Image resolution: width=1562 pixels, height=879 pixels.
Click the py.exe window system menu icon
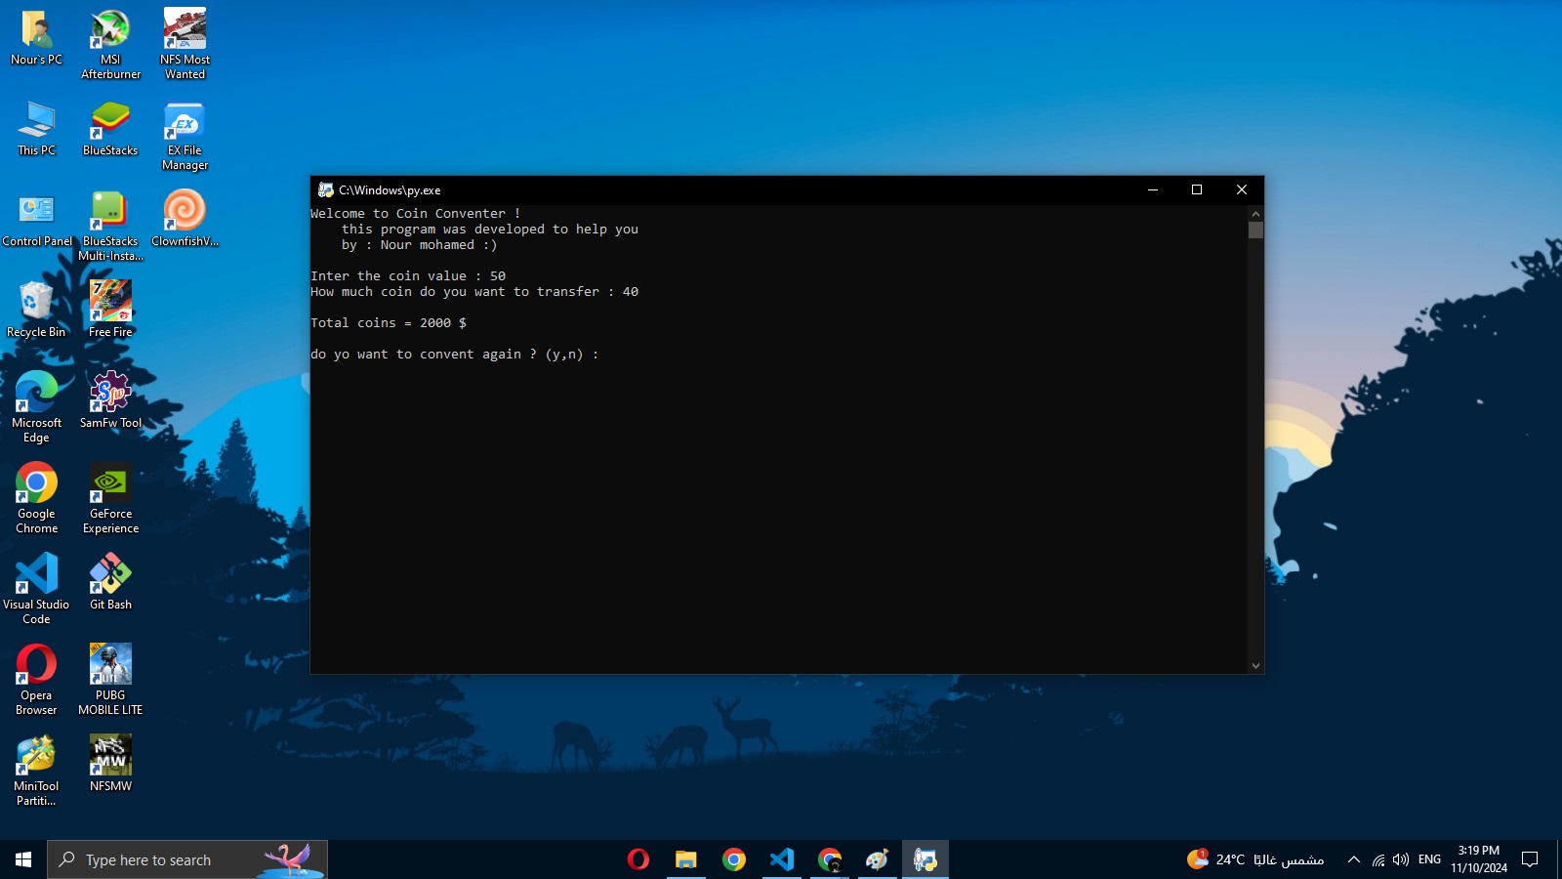pos(326,189)
